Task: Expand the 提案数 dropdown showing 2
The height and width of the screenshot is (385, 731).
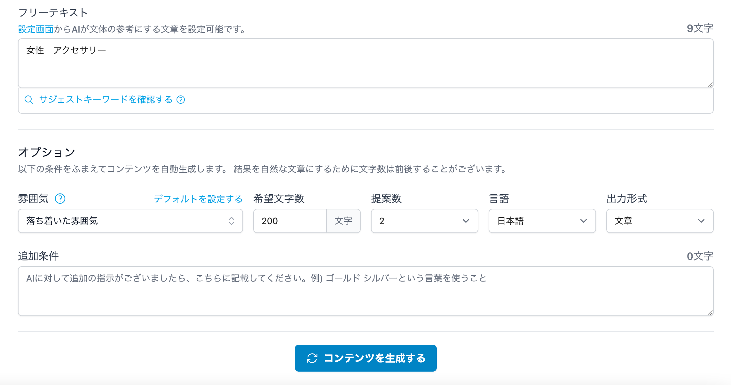Action: click(424, 221)
